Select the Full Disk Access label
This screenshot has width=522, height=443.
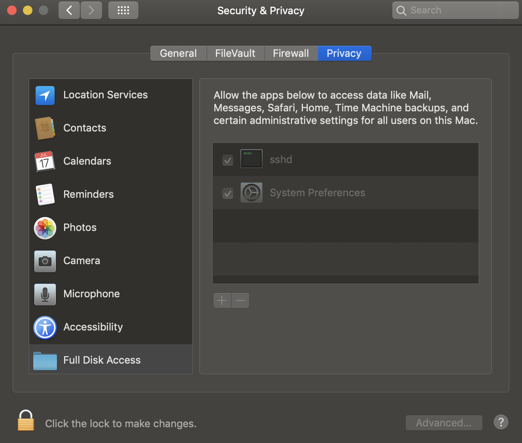pyautogui.click(x=102, y=360)
